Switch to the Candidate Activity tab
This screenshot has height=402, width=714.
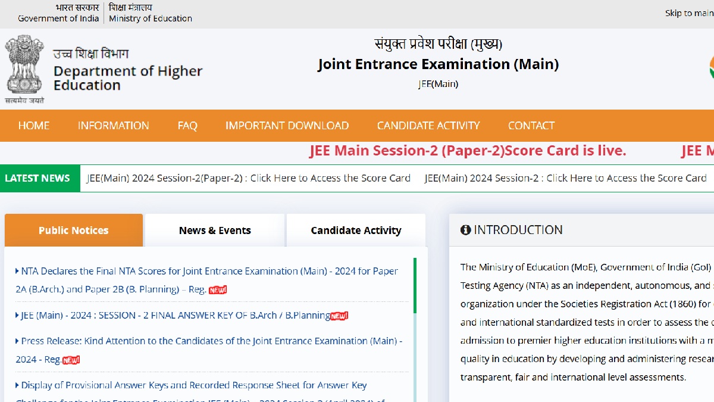coord(356,230)
